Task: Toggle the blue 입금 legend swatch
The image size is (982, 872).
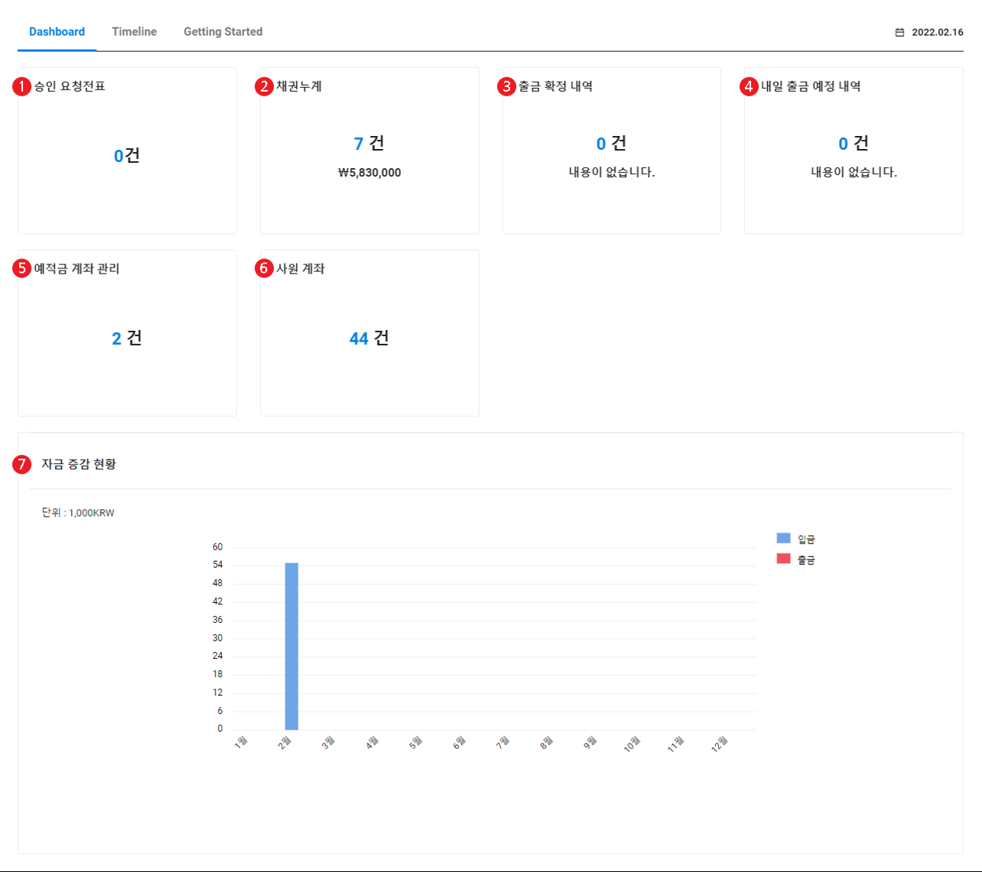Action: [783, 539]
